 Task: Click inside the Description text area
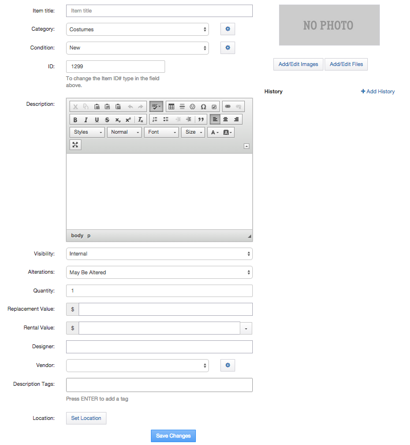(x=159, y=192)
